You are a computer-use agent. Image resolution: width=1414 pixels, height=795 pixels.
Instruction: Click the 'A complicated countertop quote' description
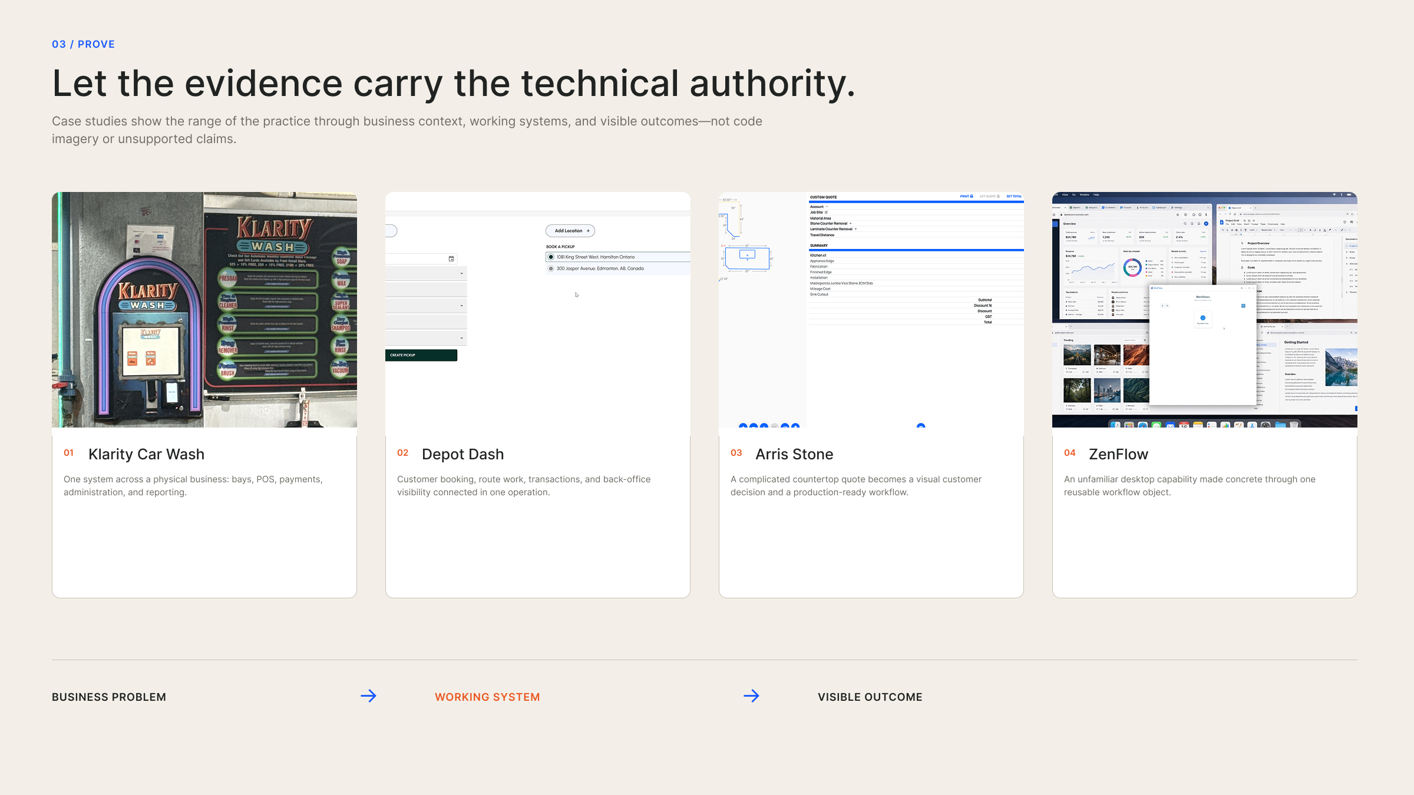tap(856, 486)
